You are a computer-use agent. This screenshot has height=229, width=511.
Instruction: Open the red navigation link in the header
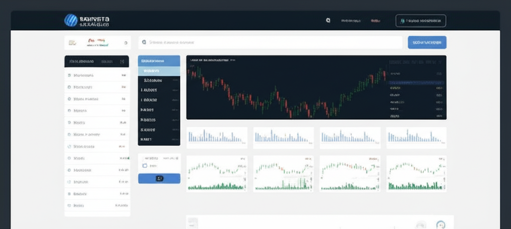tap(375, 21)
